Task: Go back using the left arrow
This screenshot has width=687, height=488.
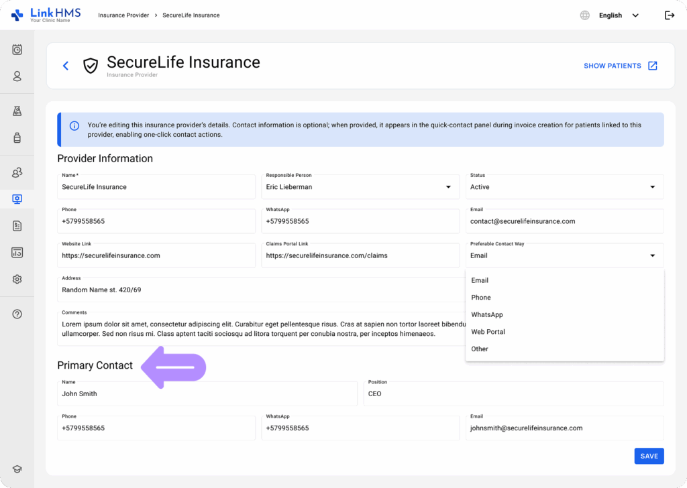Action: click(x=66, y=66)
